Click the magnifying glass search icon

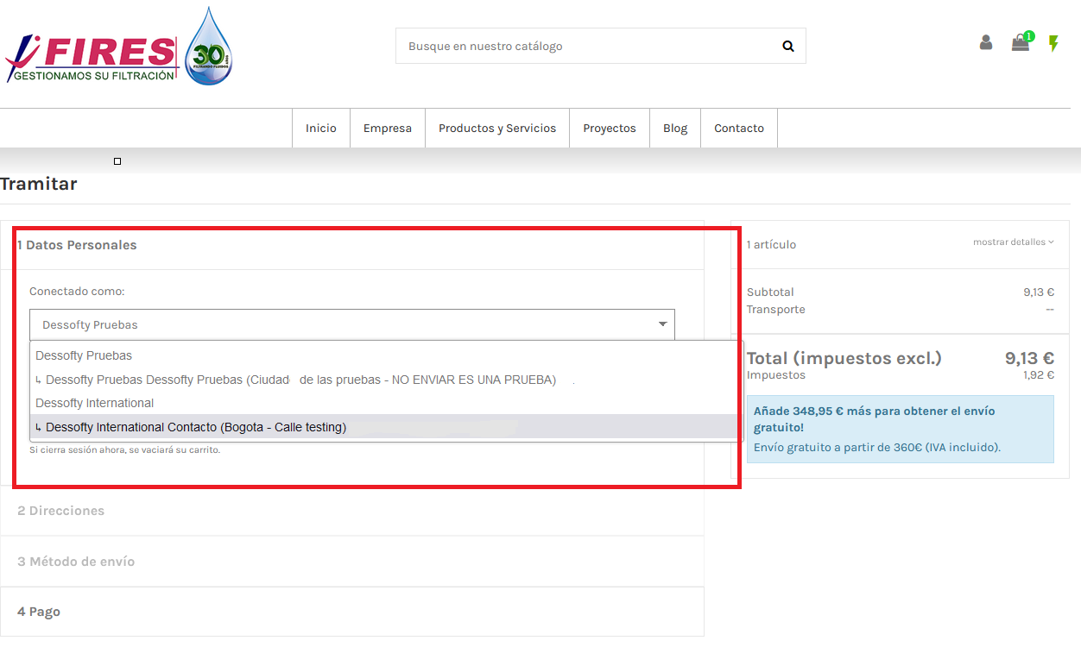[787, 47]
